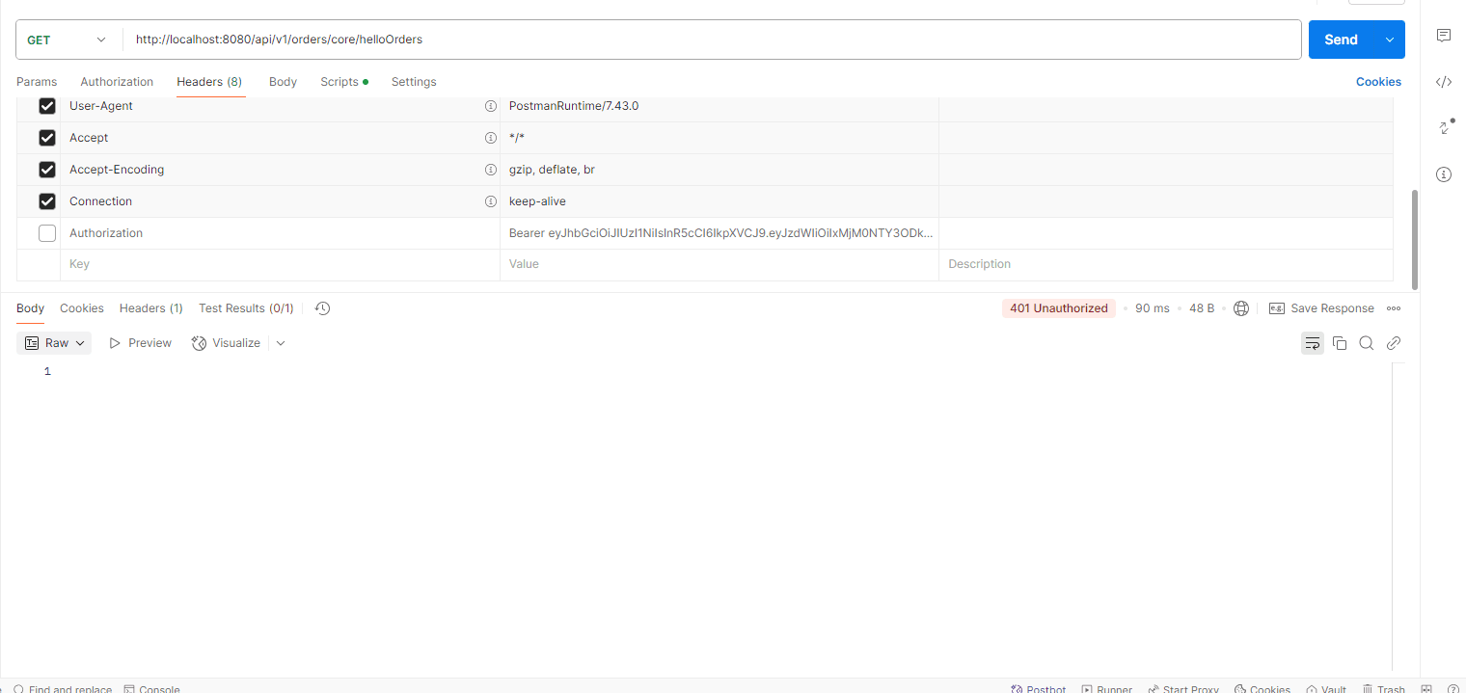Copy the response body icon
This screenshot has width=1466, height=693.
click(1340, 343)
